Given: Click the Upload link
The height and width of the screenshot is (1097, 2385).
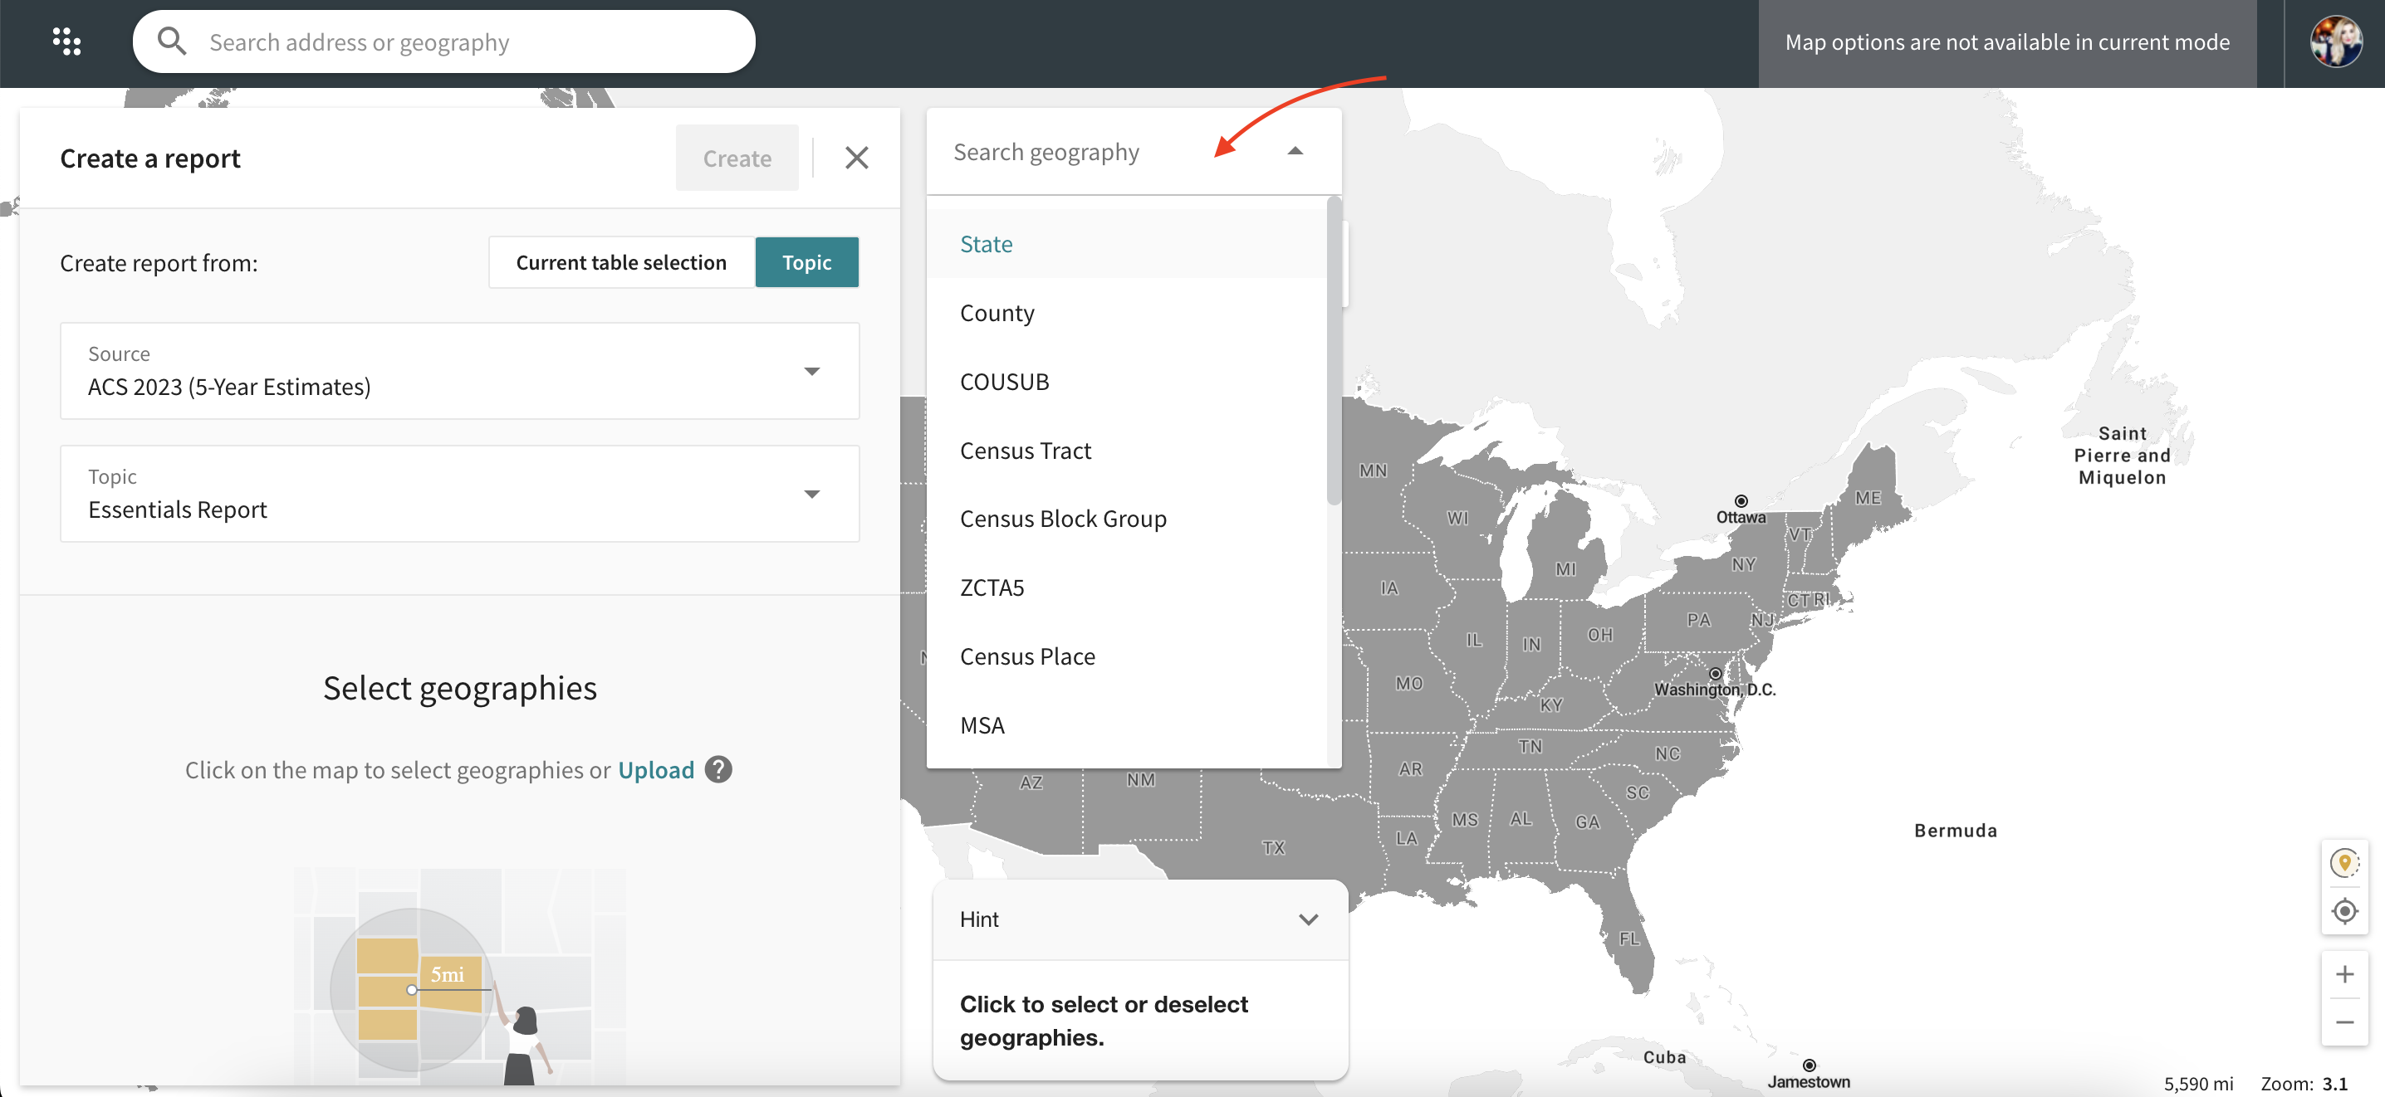Looking at the screenshot, I should 655,769.
